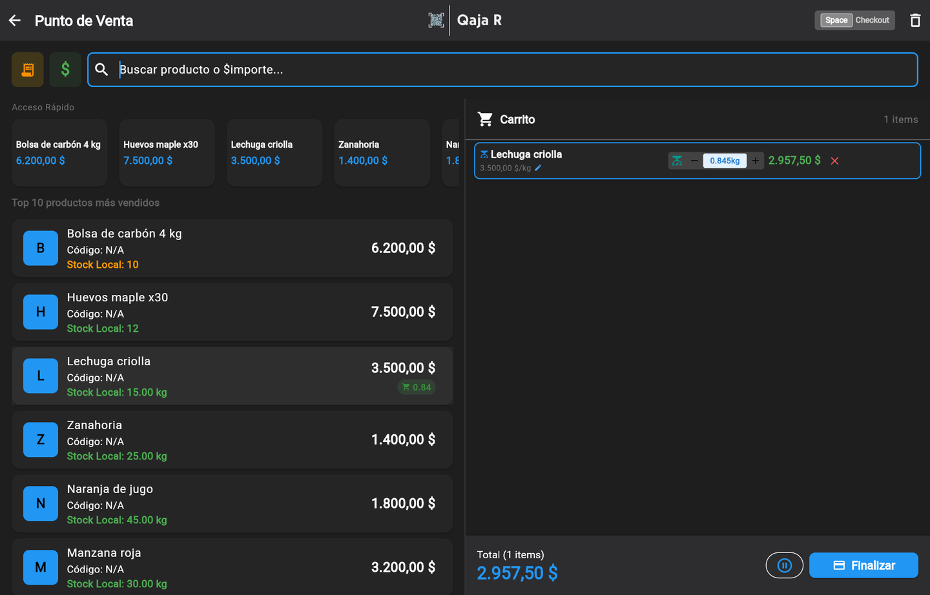Open the orange receipt list button
The height and width of the screenshot is (595, 930).
[28, 70]
